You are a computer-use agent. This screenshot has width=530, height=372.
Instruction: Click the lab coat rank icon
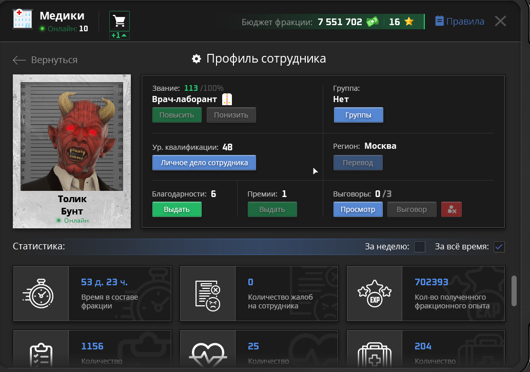(x=227, y=100)
